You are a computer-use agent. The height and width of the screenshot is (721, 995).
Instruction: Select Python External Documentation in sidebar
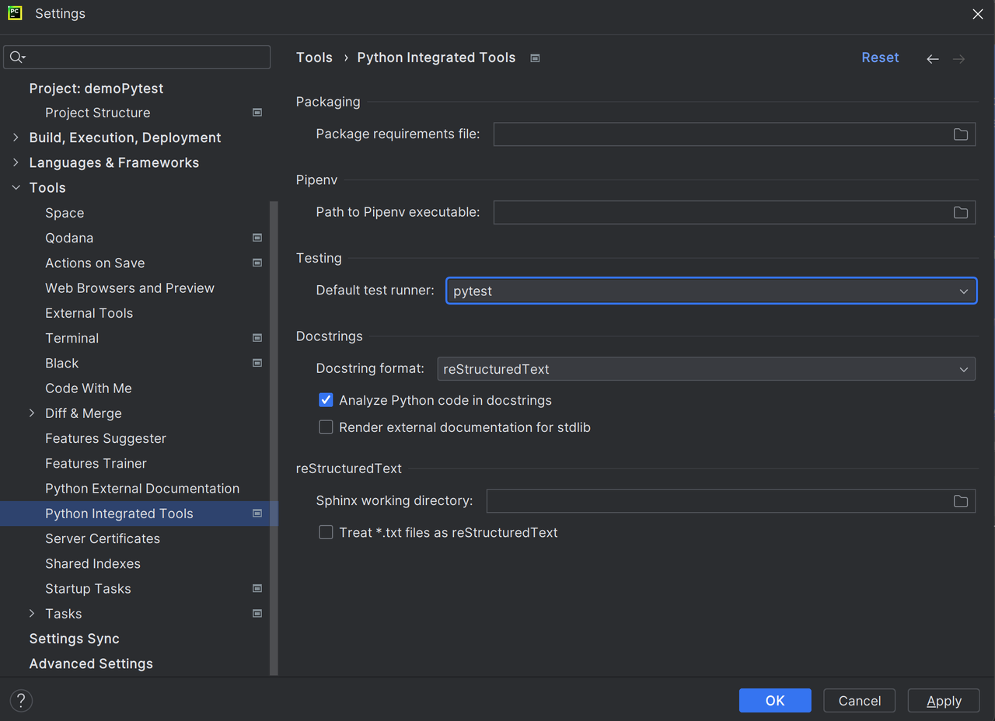[142, 489]
